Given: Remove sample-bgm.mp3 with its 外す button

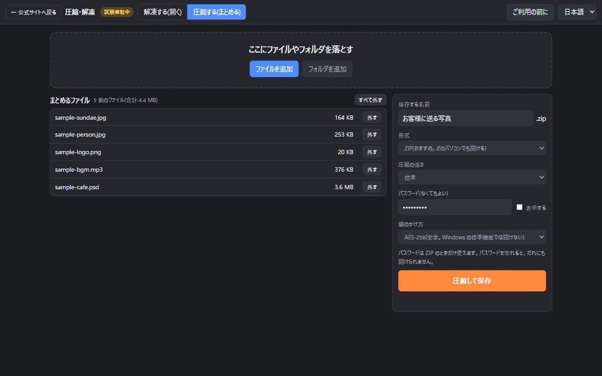Looking at the screenshot, I should [372, 170].
